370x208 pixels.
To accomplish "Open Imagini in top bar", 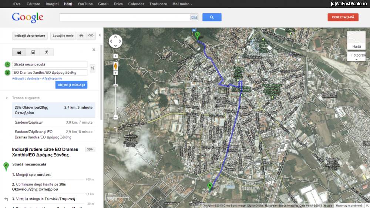I will [x=52, y=4].
